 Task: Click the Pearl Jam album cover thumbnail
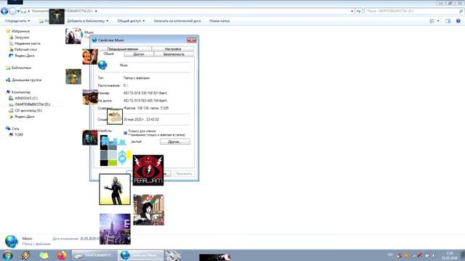(x=148, y=170)
